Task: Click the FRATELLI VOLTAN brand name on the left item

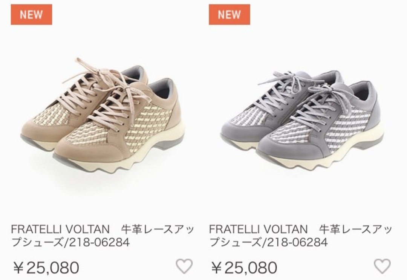Action: 60,230
